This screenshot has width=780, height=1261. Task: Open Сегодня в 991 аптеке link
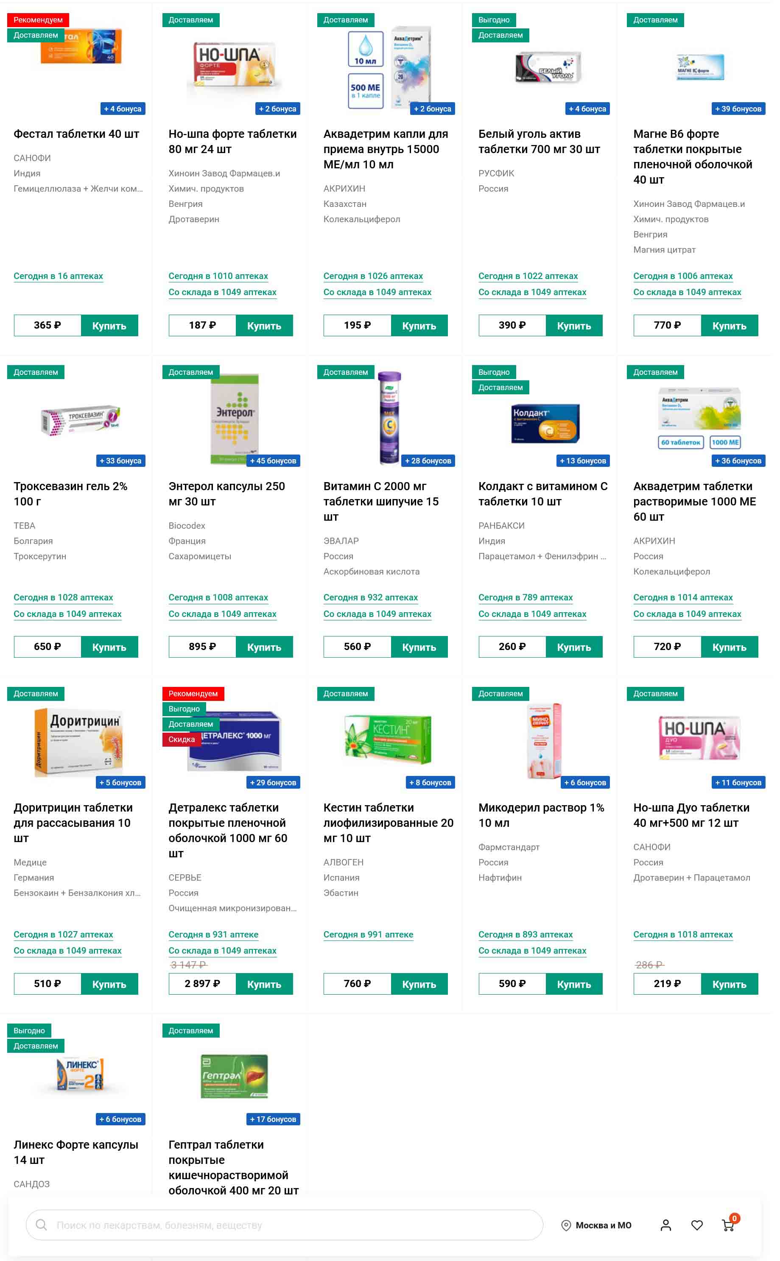(x=368, y=935)
